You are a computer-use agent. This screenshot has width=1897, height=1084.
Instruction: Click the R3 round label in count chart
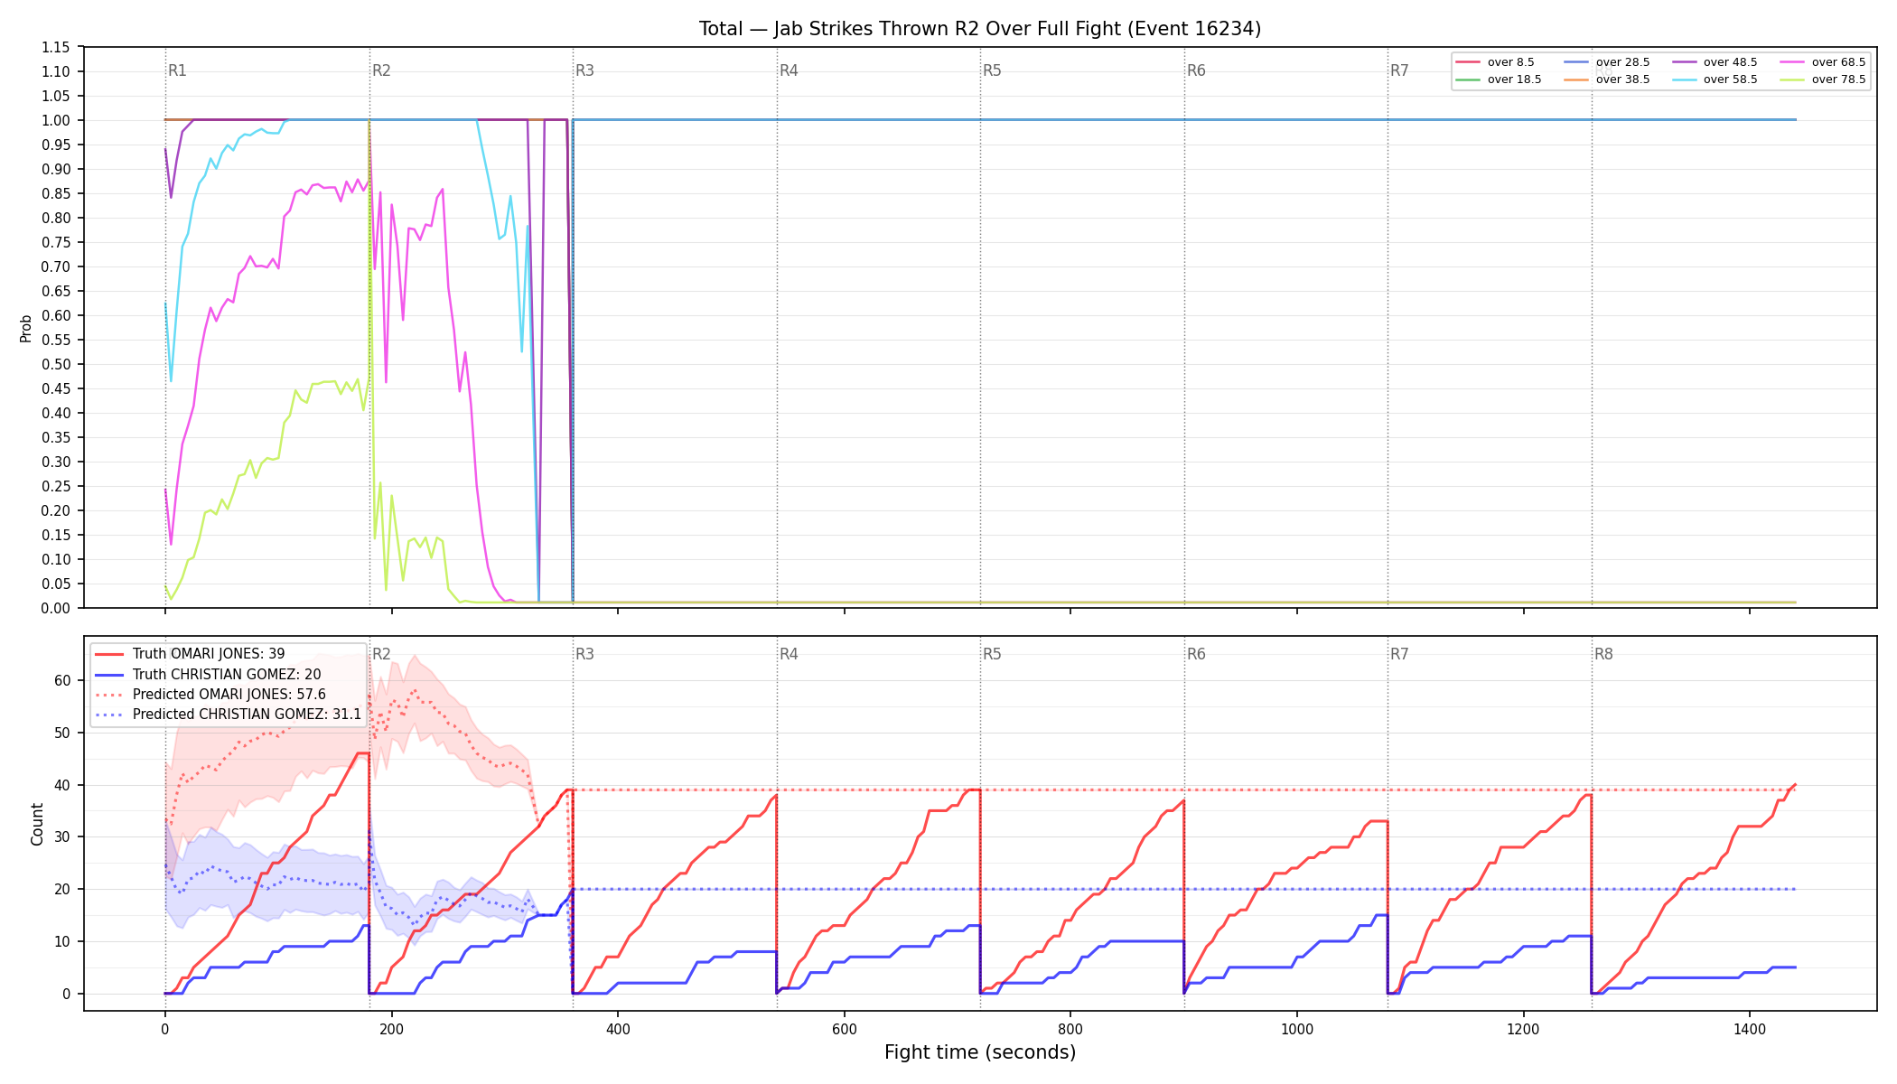584,654
